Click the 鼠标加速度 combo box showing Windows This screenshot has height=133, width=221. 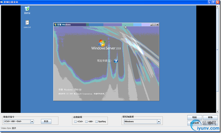point(142,121)
